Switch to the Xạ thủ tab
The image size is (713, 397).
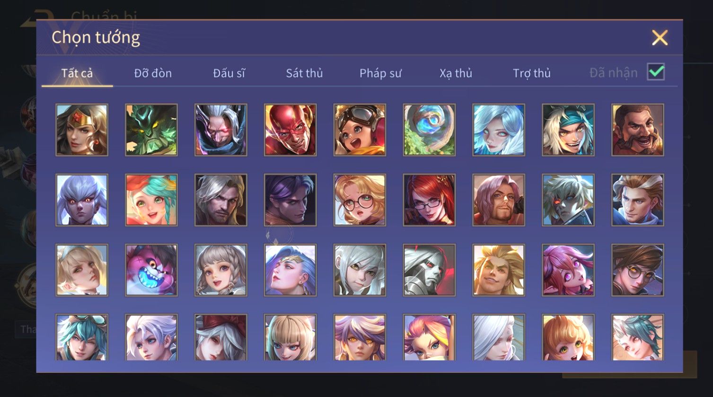click(456, 73)
